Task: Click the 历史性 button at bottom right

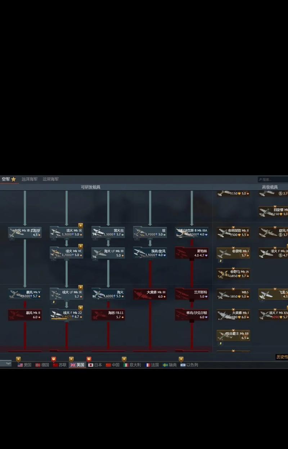Action: click(282, 357)
